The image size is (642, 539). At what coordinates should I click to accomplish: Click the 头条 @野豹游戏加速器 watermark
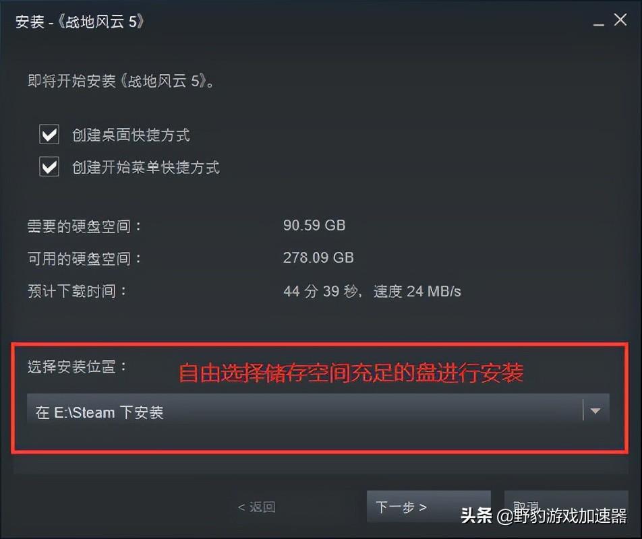544,515
